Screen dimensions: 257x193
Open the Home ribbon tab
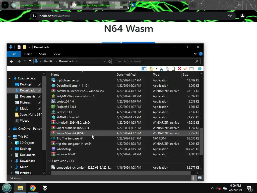[x=28, y=54]
